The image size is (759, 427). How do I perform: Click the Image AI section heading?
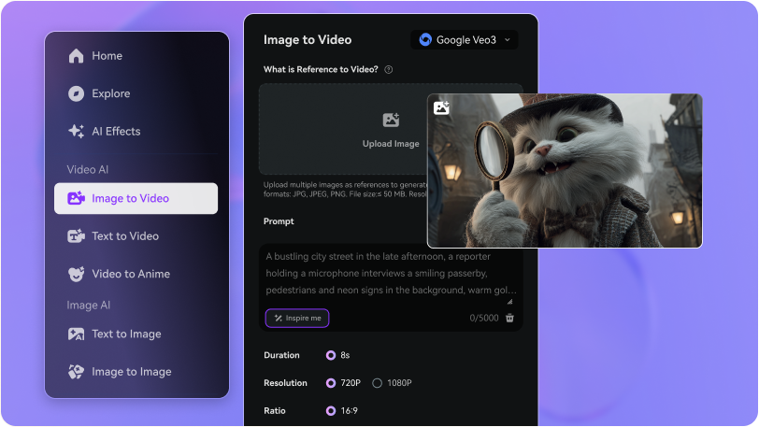(x=88, y=305)
